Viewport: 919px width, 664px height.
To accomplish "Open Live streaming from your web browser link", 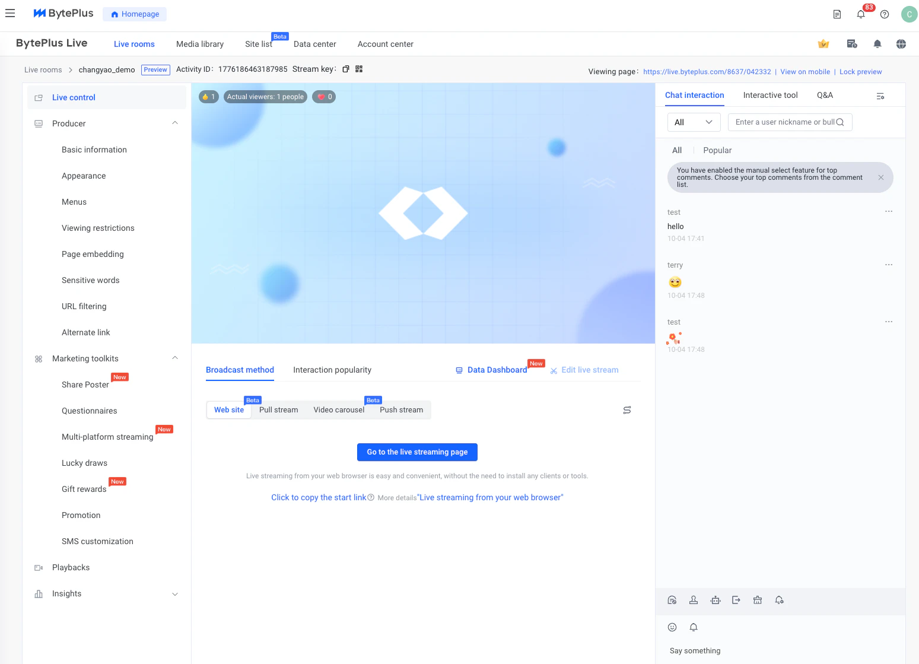I will point(490,497).
